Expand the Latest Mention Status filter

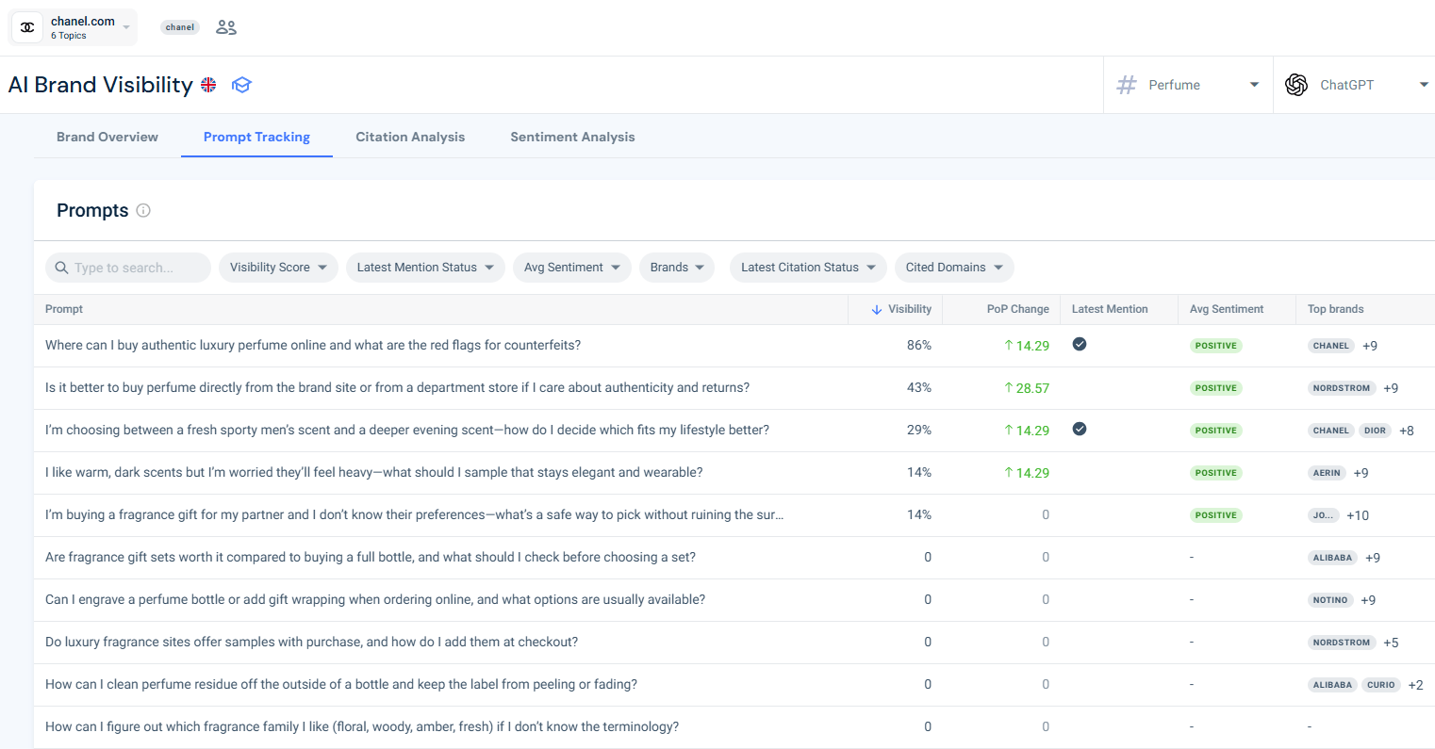425,268
